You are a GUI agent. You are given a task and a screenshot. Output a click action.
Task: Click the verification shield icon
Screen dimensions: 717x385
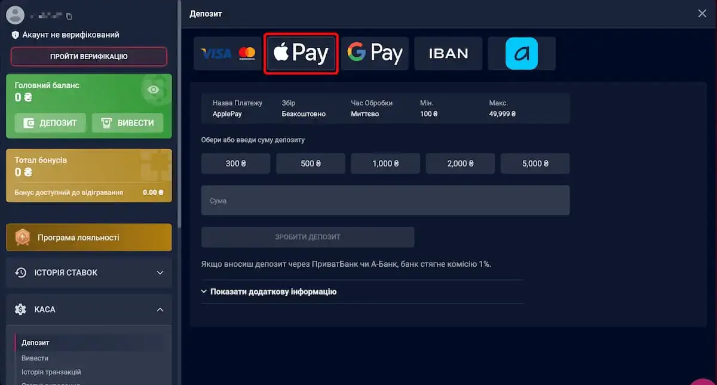(16, 35)
